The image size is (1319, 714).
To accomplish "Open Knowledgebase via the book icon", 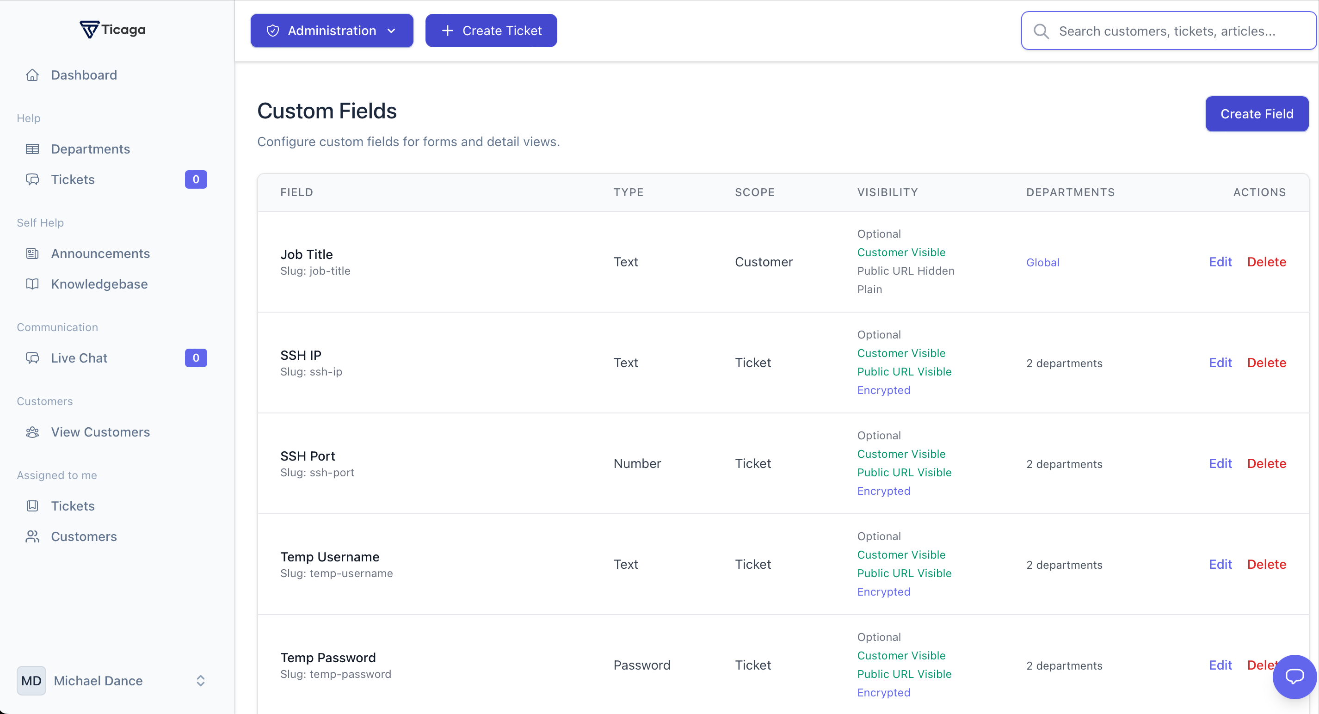I will click(32, 284).
